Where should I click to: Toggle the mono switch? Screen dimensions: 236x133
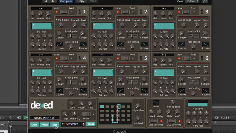coord(86,114)
